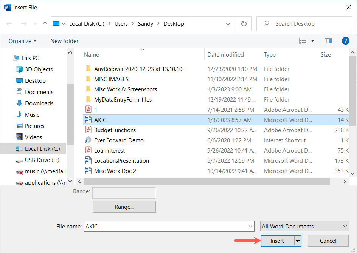Viewport: 357px width, 253px height.
Task: Click the Up one level arrow icon
Action: (45, 24)
